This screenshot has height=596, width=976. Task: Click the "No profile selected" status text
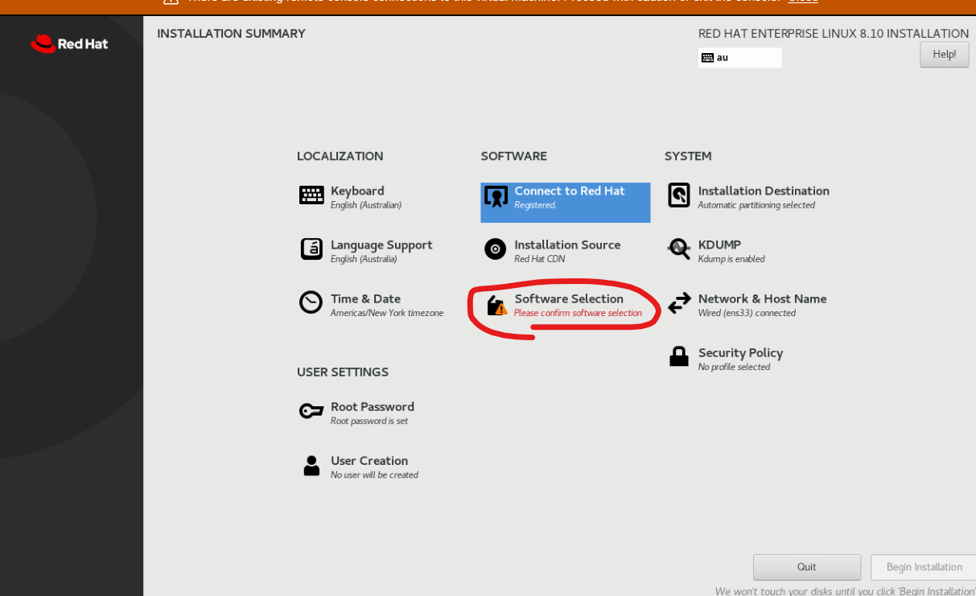tap(734, 368)
